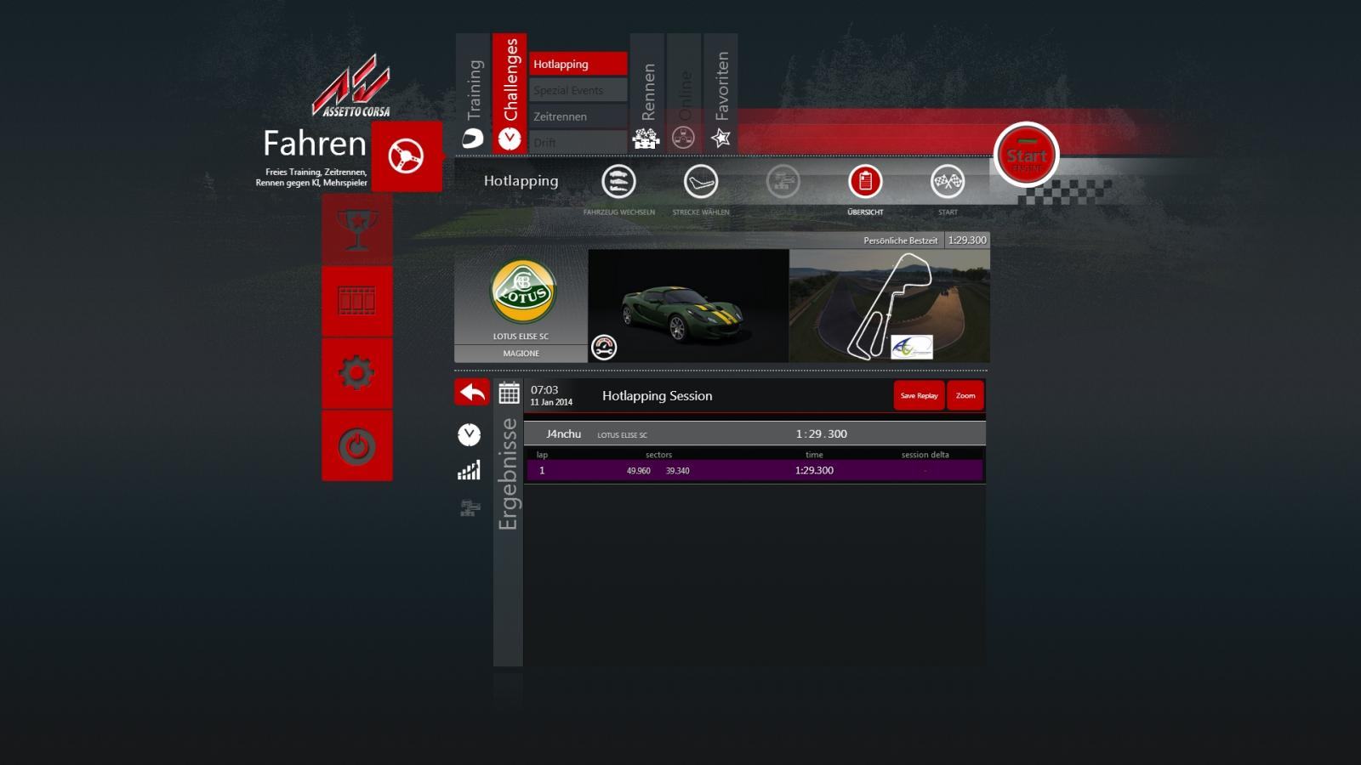This screenshot has height=765, width=1361.
Task: Click the Übersicht clipboard icon
Action: (x=865, y=181)
